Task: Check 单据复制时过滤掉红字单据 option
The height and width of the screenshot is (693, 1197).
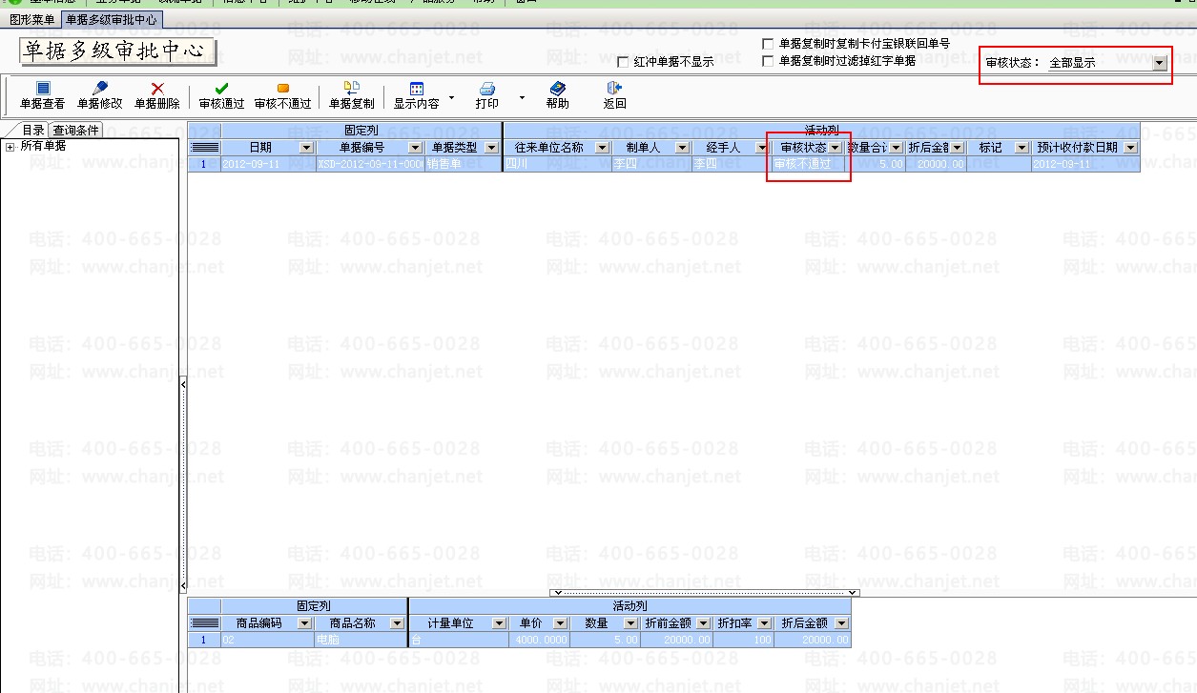Action: [x=768, y=61]
